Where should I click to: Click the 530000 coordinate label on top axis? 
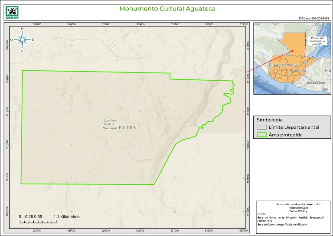(x=140, y=24)
